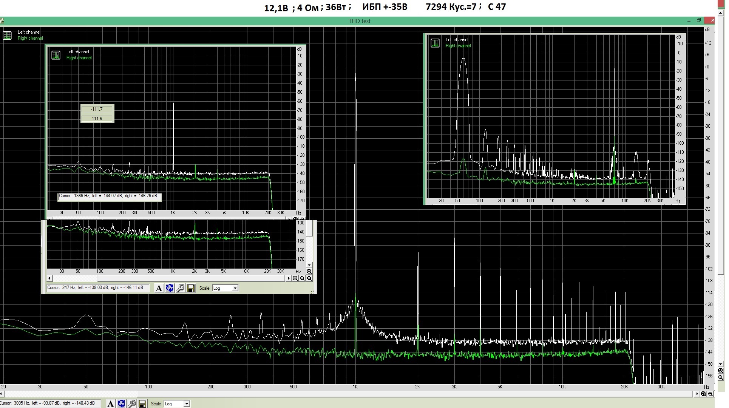
Task: Click the 111.6 value box in left inset
Action: point(97,119)
